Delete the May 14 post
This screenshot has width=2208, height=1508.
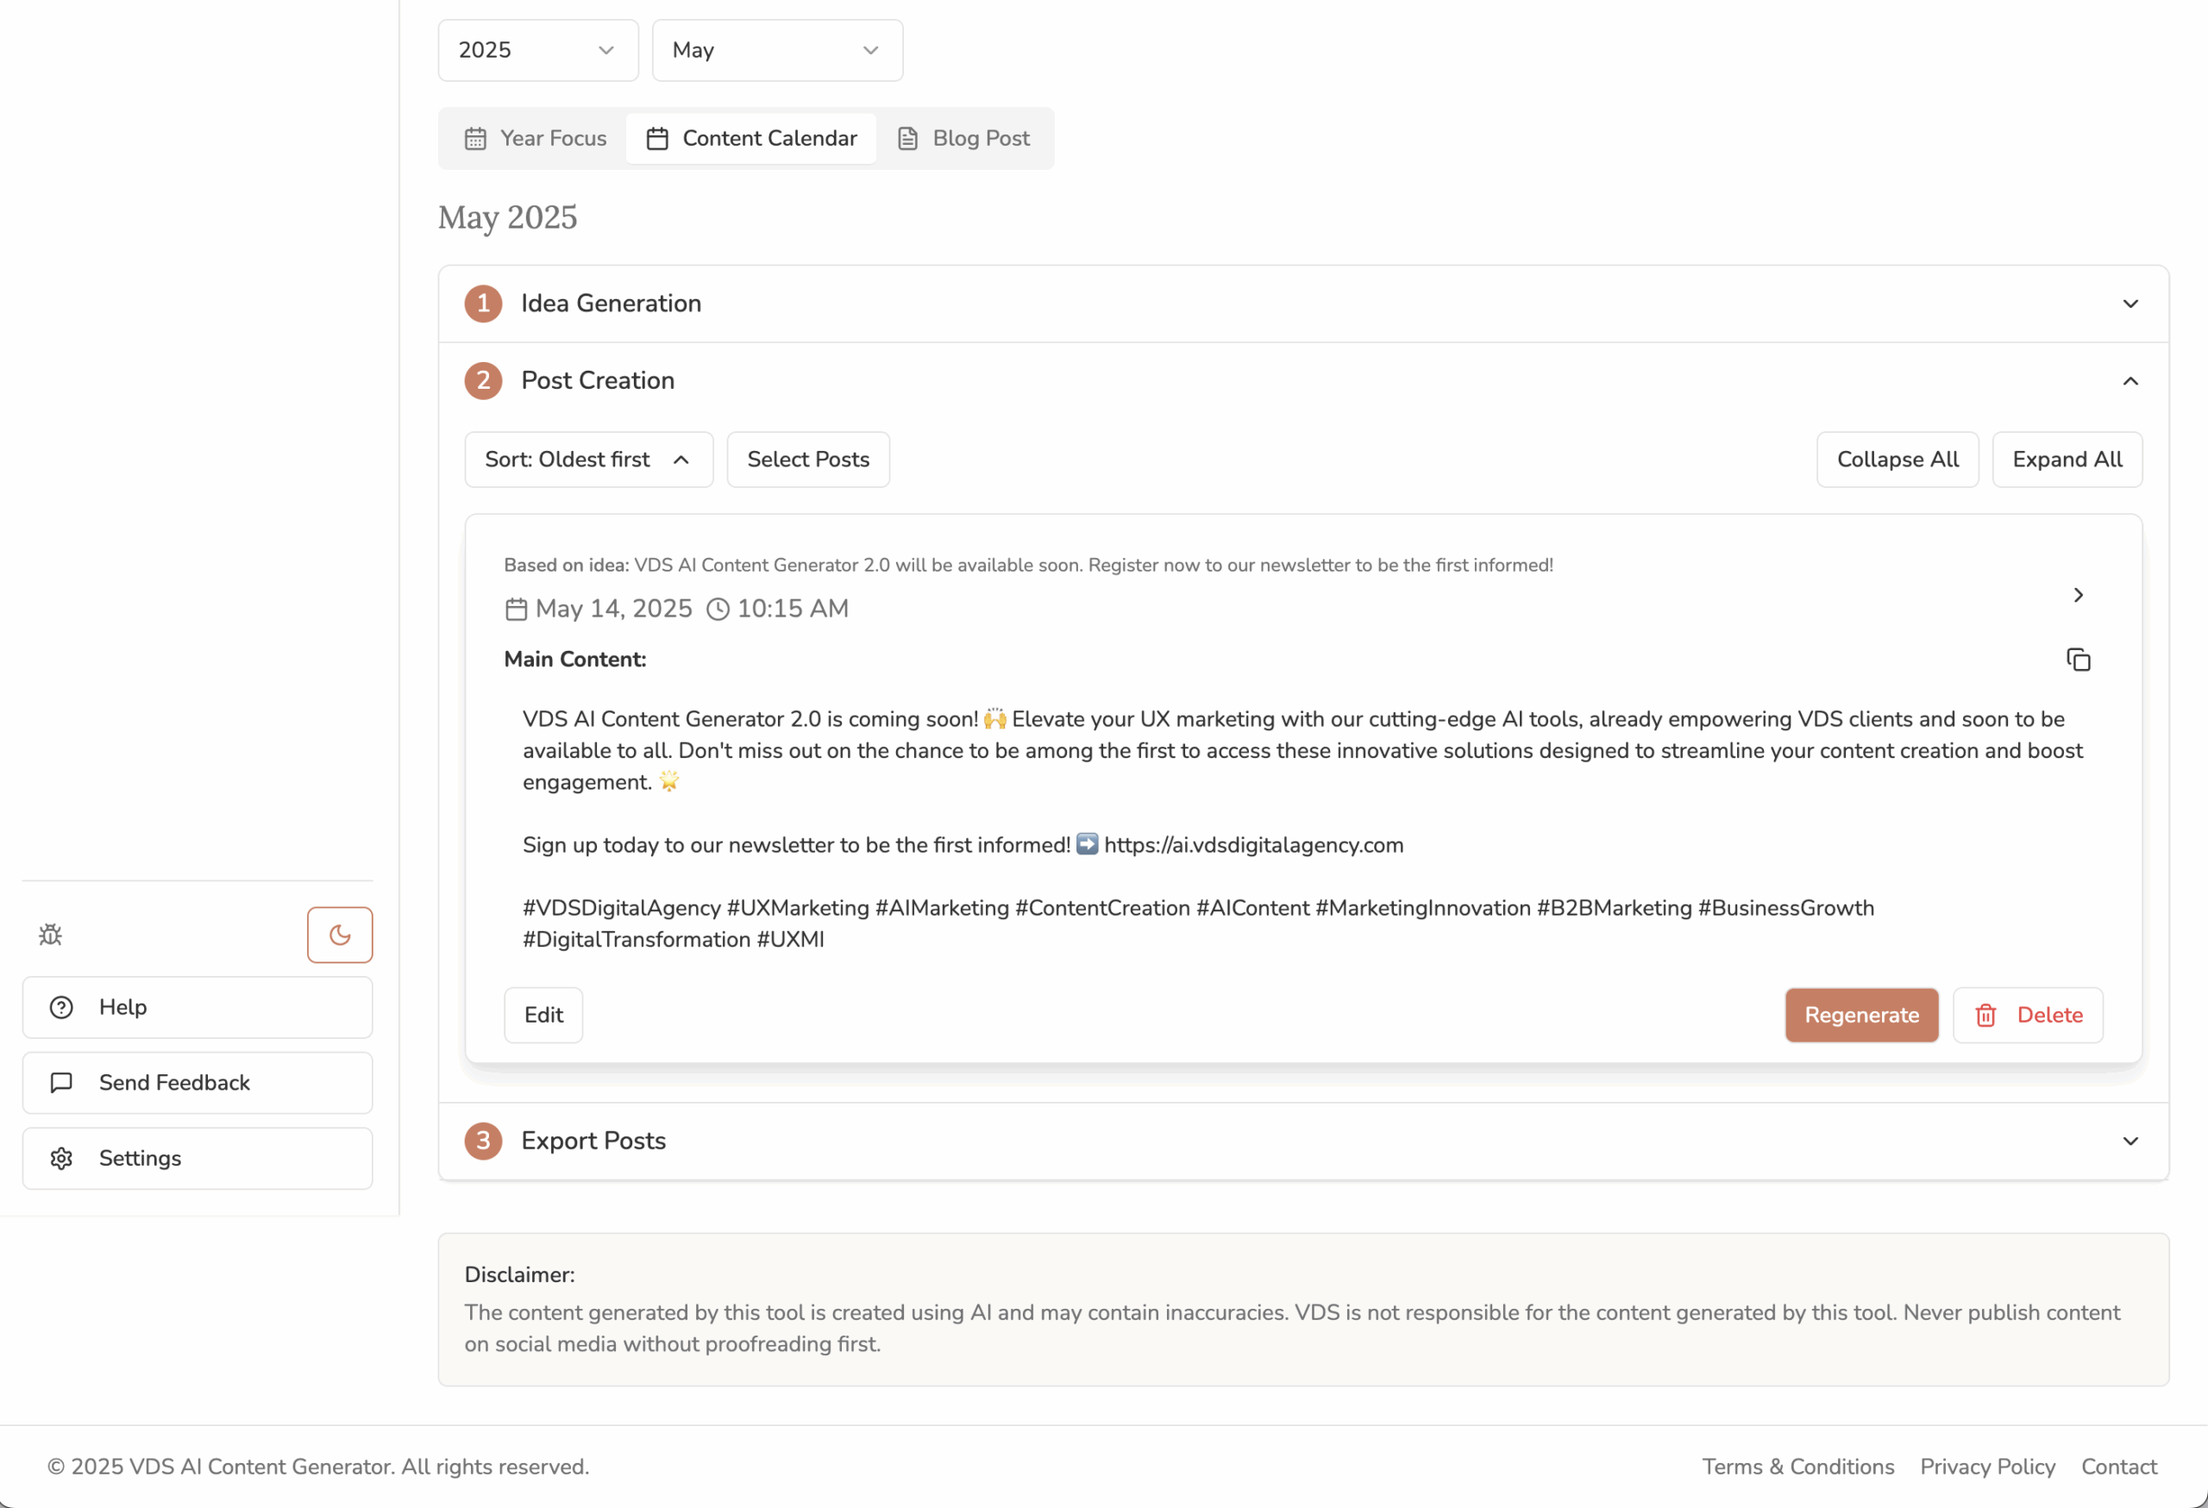pos(2028,1015)
